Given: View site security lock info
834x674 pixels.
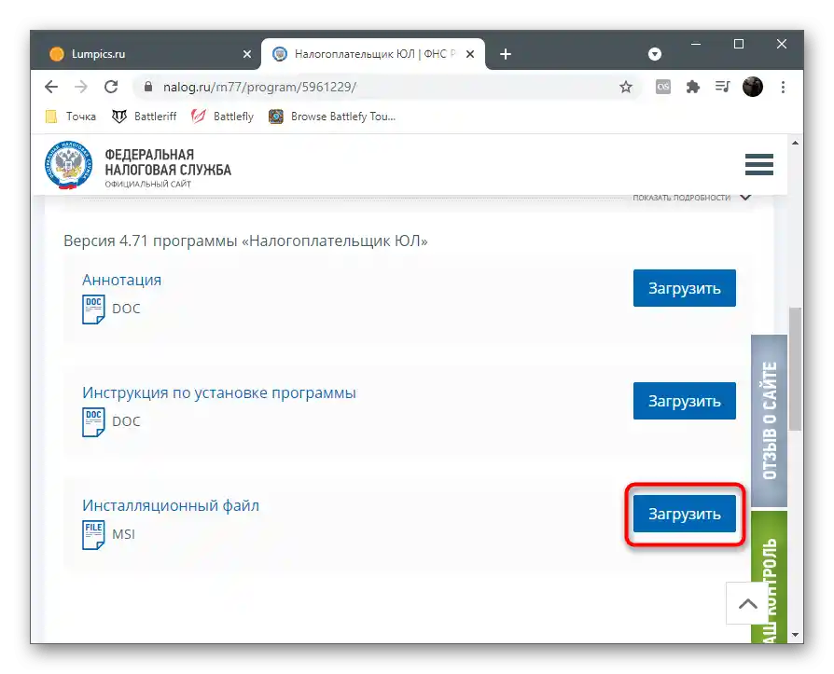Looking at the screenshot, I should 148,87.
